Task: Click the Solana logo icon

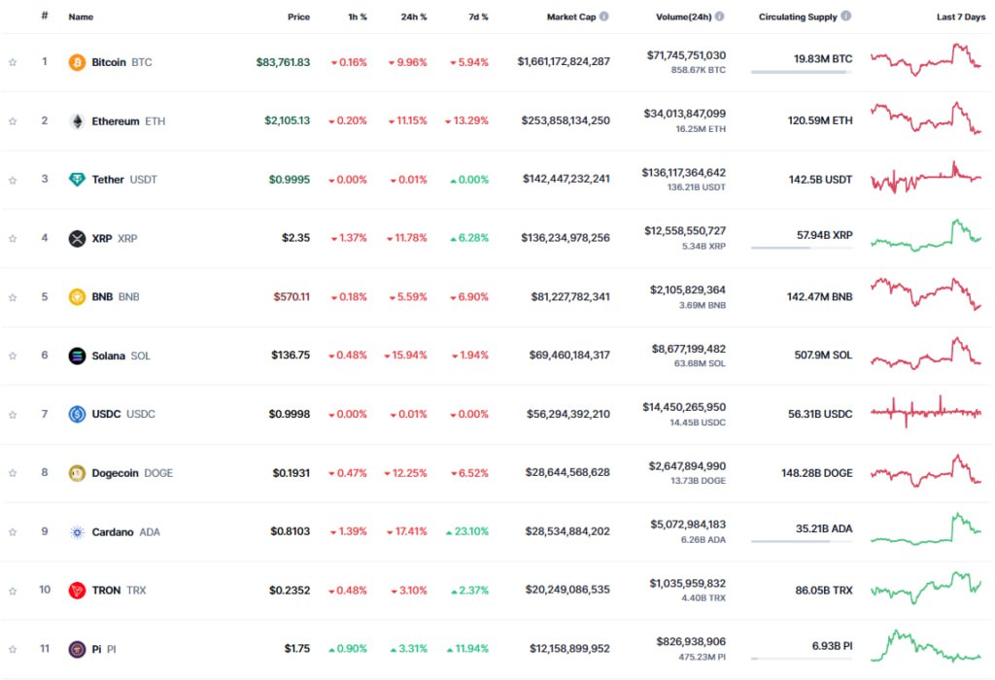Action: (77, 356)
